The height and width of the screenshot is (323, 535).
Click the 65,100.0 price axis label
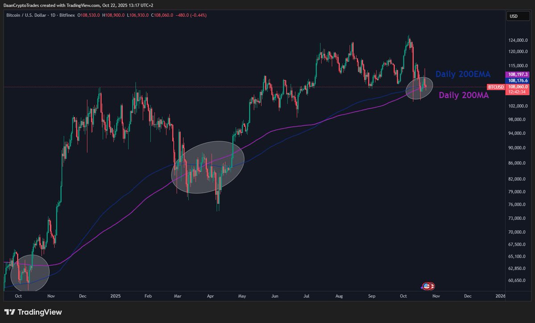click(518, 256)
